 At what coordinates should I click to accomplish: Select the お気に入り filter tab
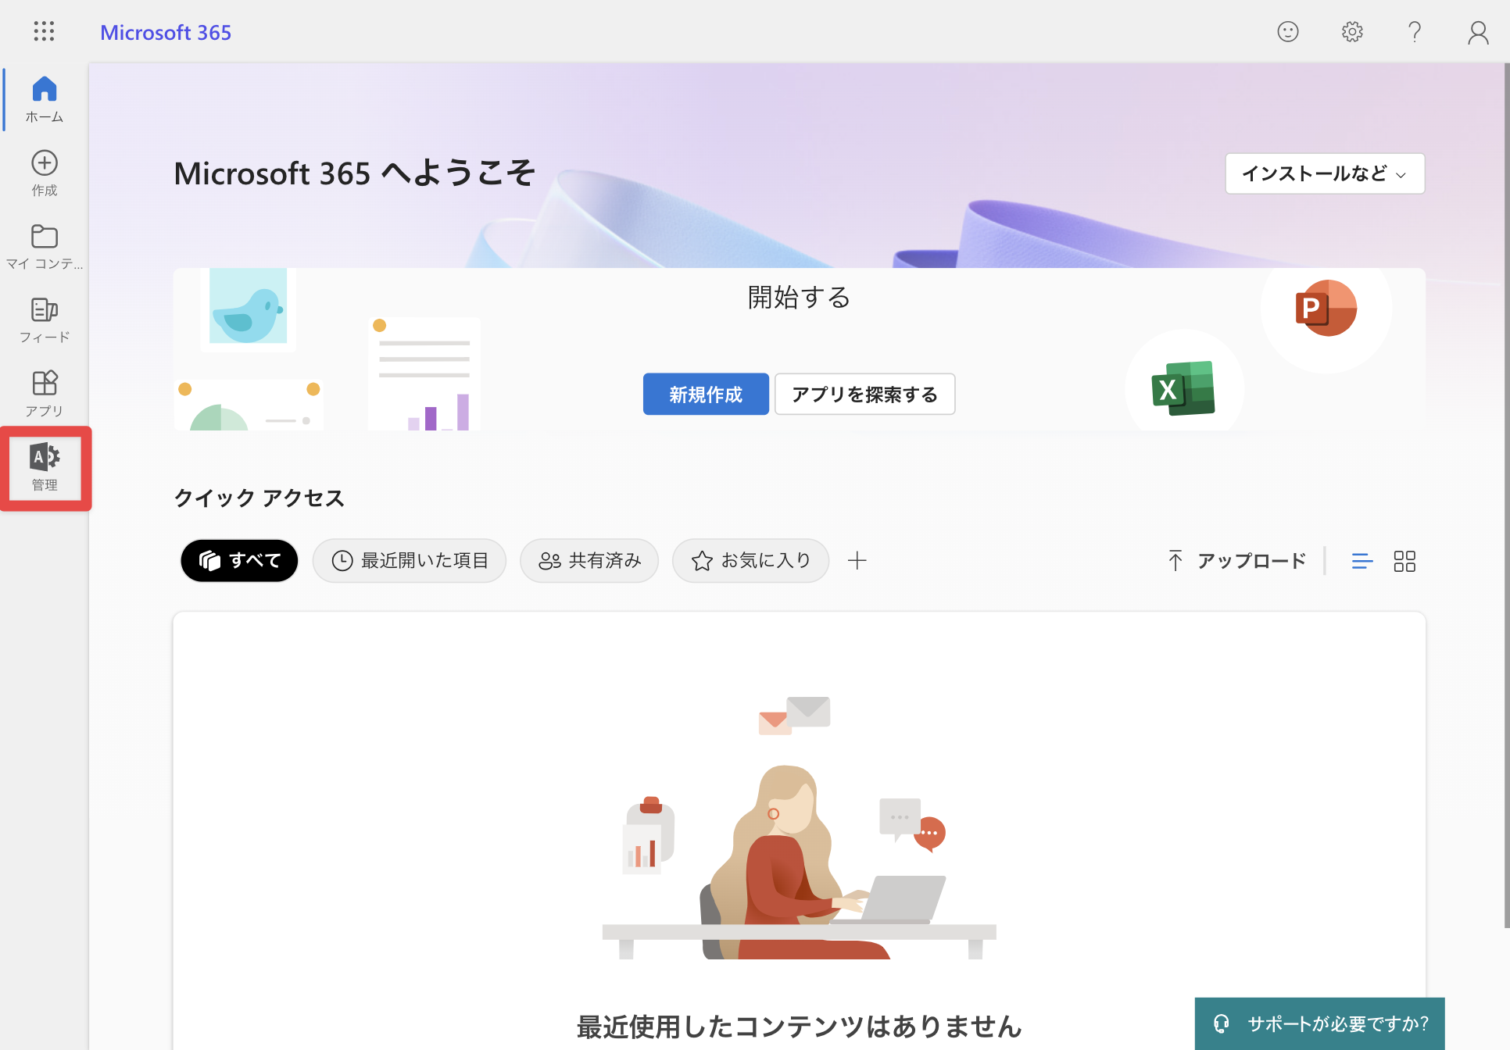pos(750,560)
